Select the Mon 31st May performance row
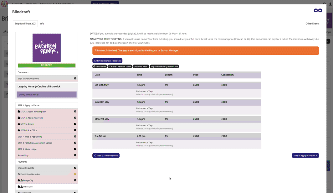This screenshot has width=333, height=193. 177,119
